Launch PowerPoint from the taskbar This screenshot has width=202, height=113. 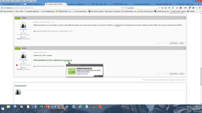click(47, 107)
